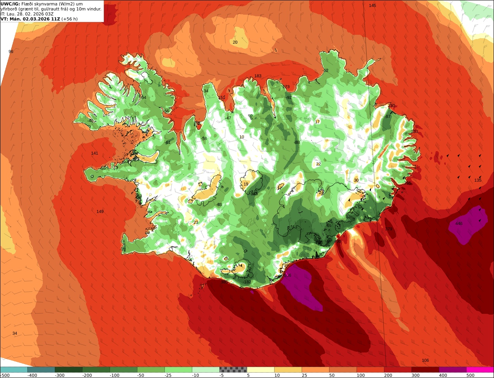Click the "VT: Mán. 02.03.2026 11Z" valid time text
This screenshot has width=494, height=378.
coord(30,19)
